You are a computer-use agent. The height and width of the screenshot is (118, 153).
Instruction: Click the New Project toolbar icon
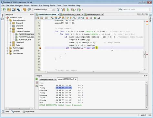(9, 10)
